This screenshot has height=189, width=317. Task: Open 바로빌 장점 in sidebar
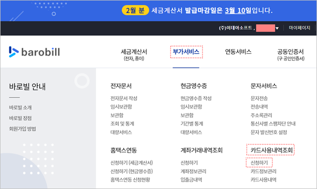pos(20,118)
